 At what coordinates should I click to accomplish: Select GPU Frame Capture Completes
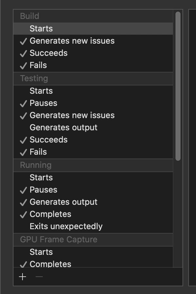pyautogui.click(x=50, y=264)
